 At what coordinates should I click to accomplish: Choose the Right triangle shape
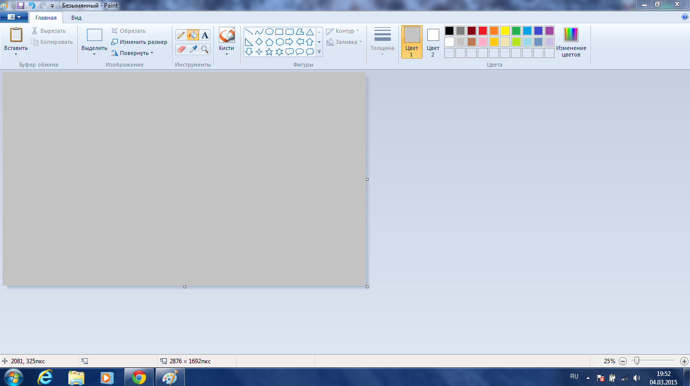tap(249, 42)
